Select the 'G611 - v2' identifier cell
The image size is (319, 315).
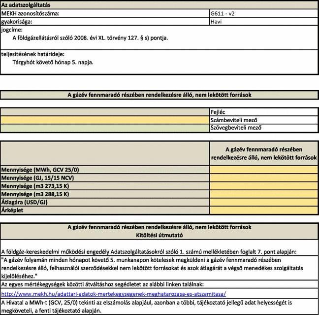(x=264, y=13)
